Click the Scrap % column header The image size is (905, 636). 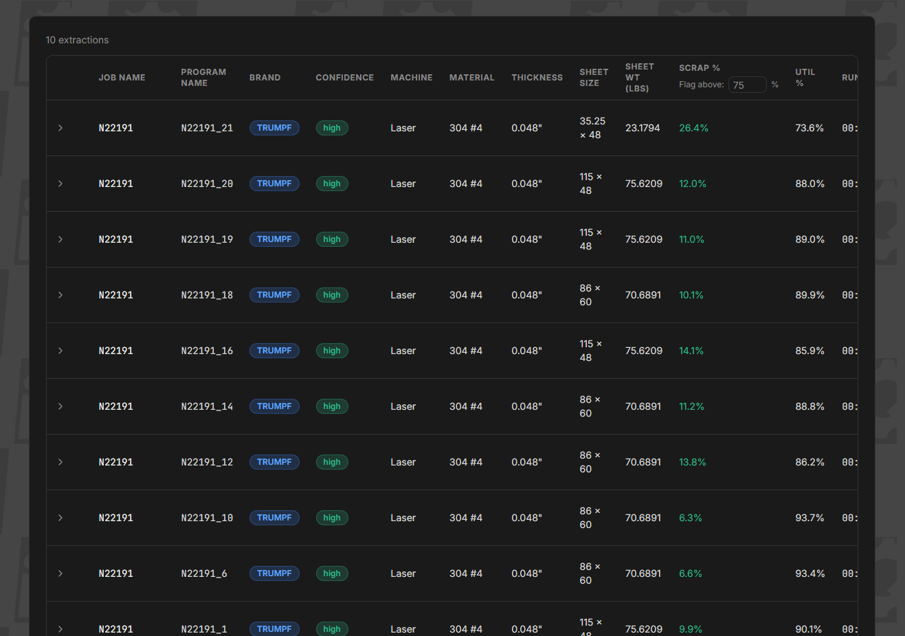tap(700, 68)
